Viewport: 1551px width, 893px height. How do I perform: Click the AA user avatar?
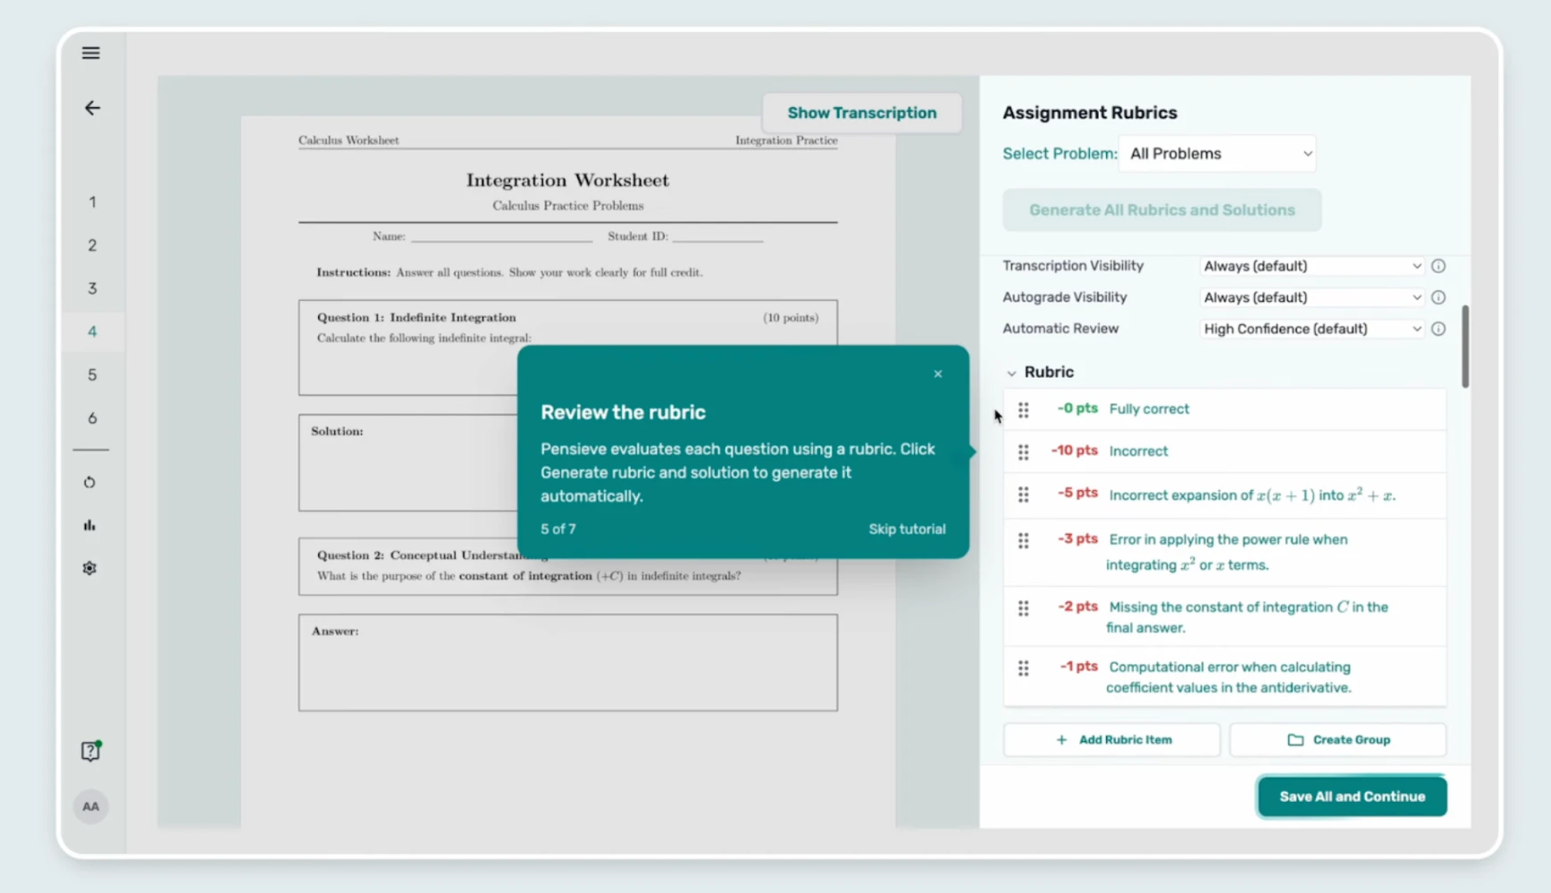tap(91, 806)
